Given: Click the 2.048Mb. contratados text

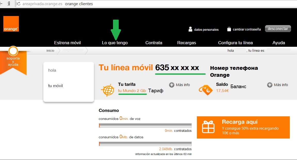Looking at the screenshot, I should 175,149.
